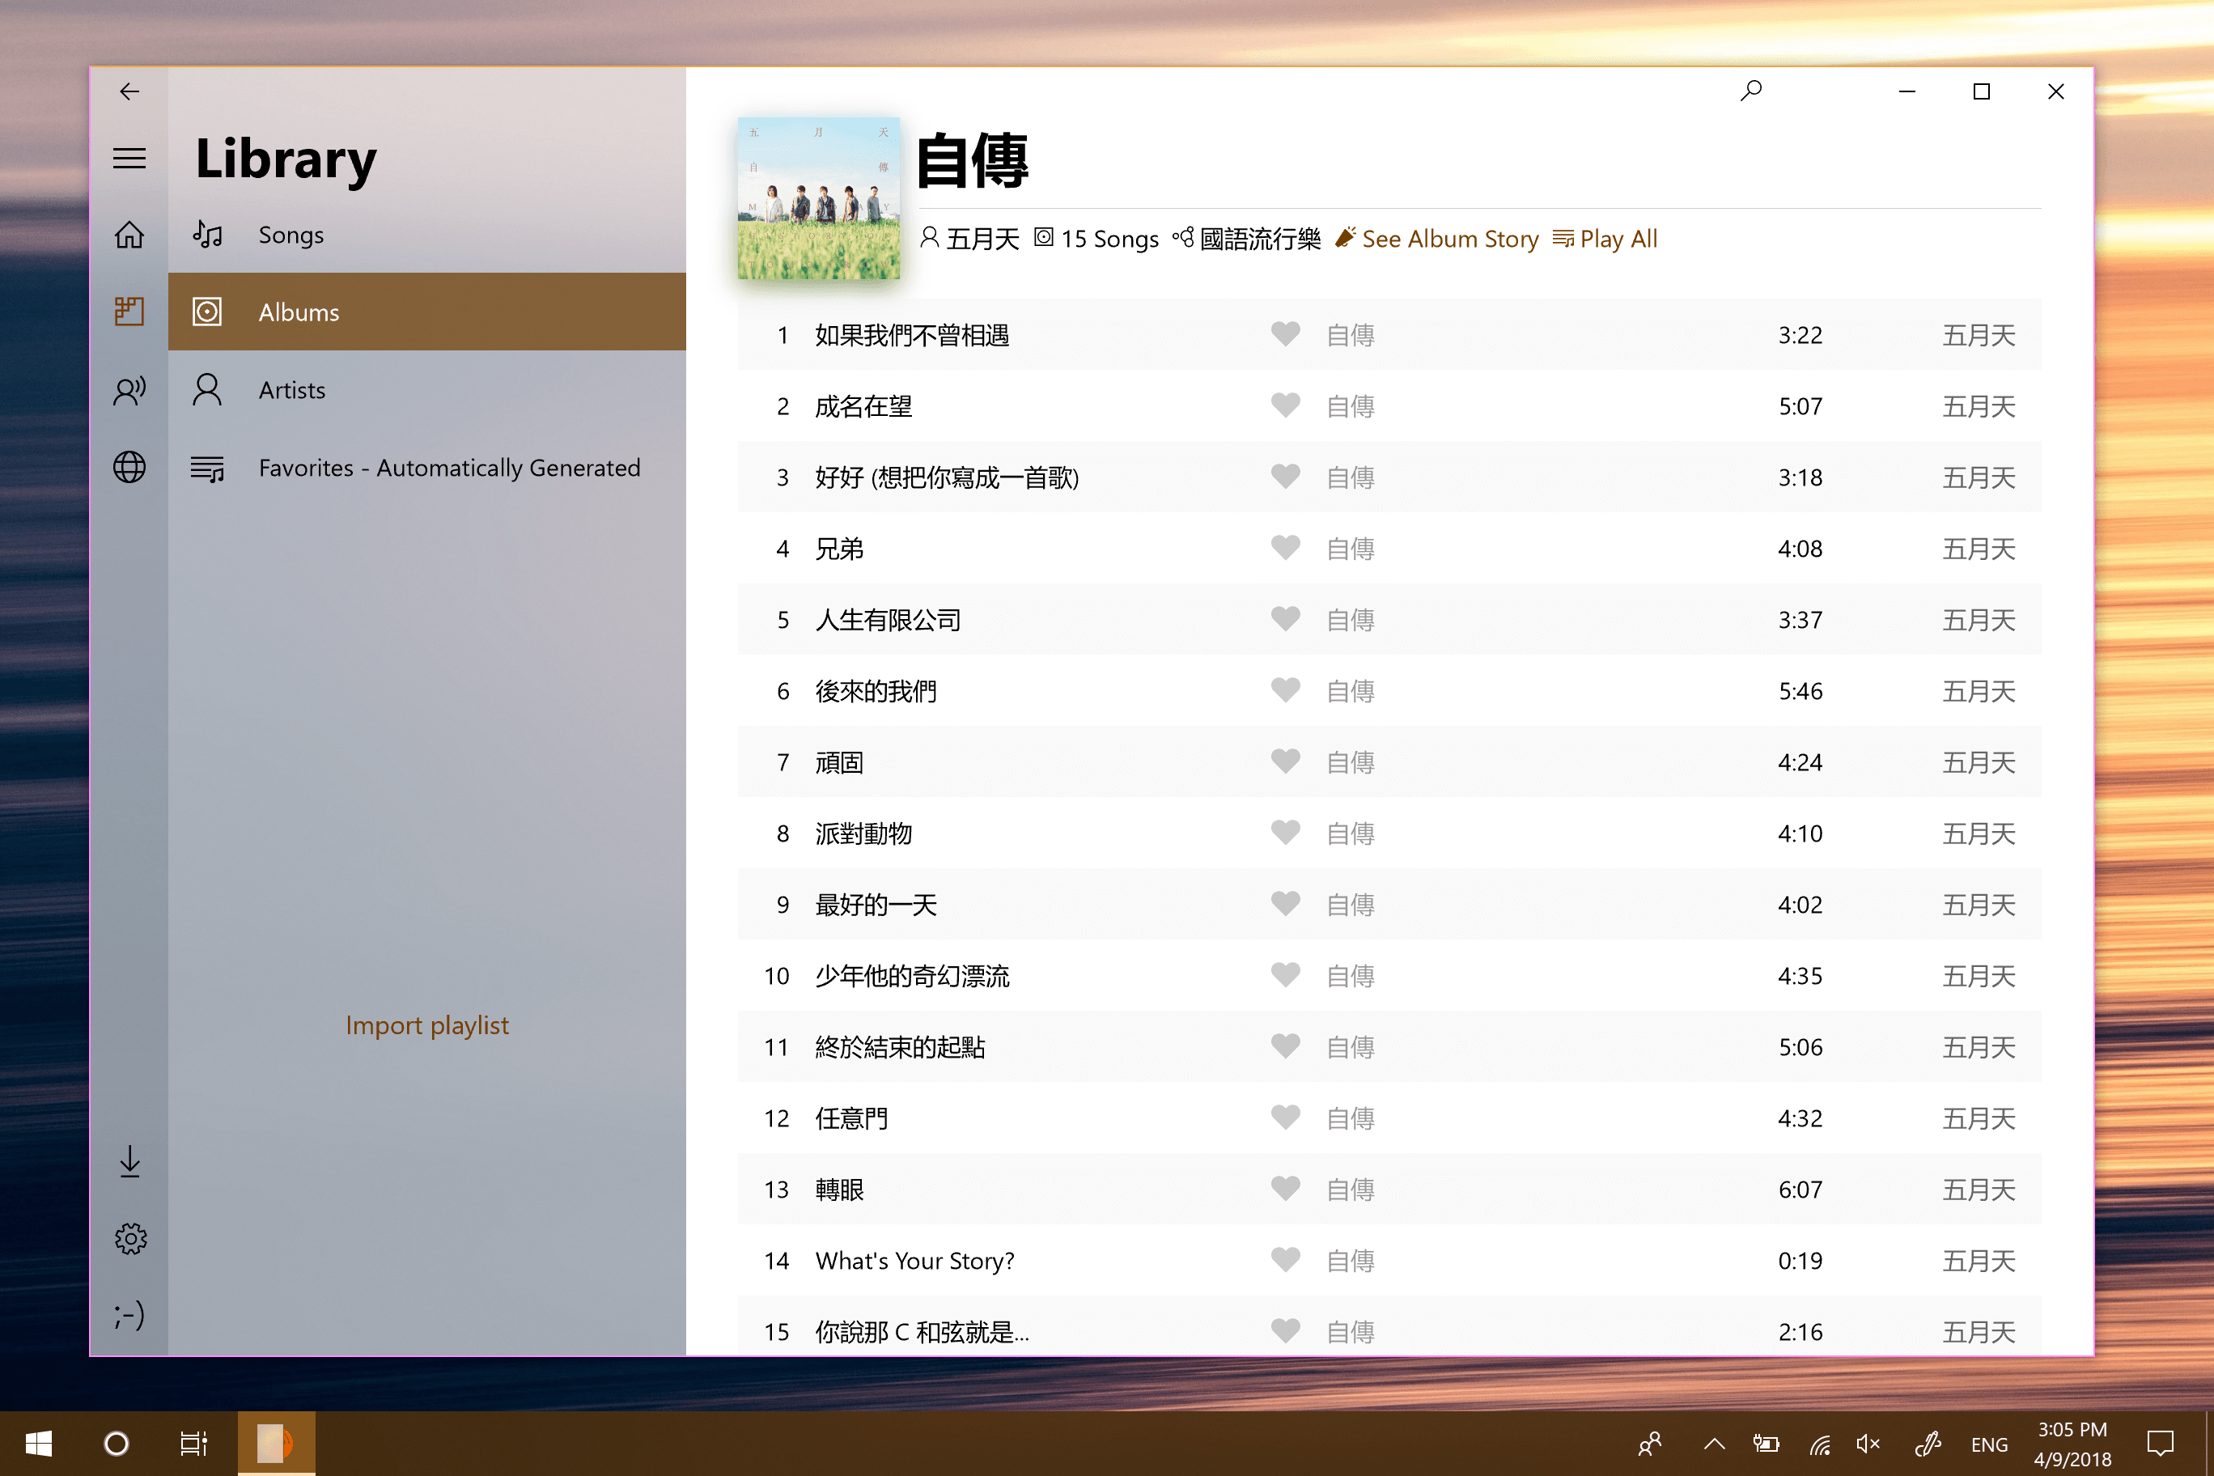Go to Home via house icon
Viewport: 2214px width, 1476px height.
pos(129,235)
